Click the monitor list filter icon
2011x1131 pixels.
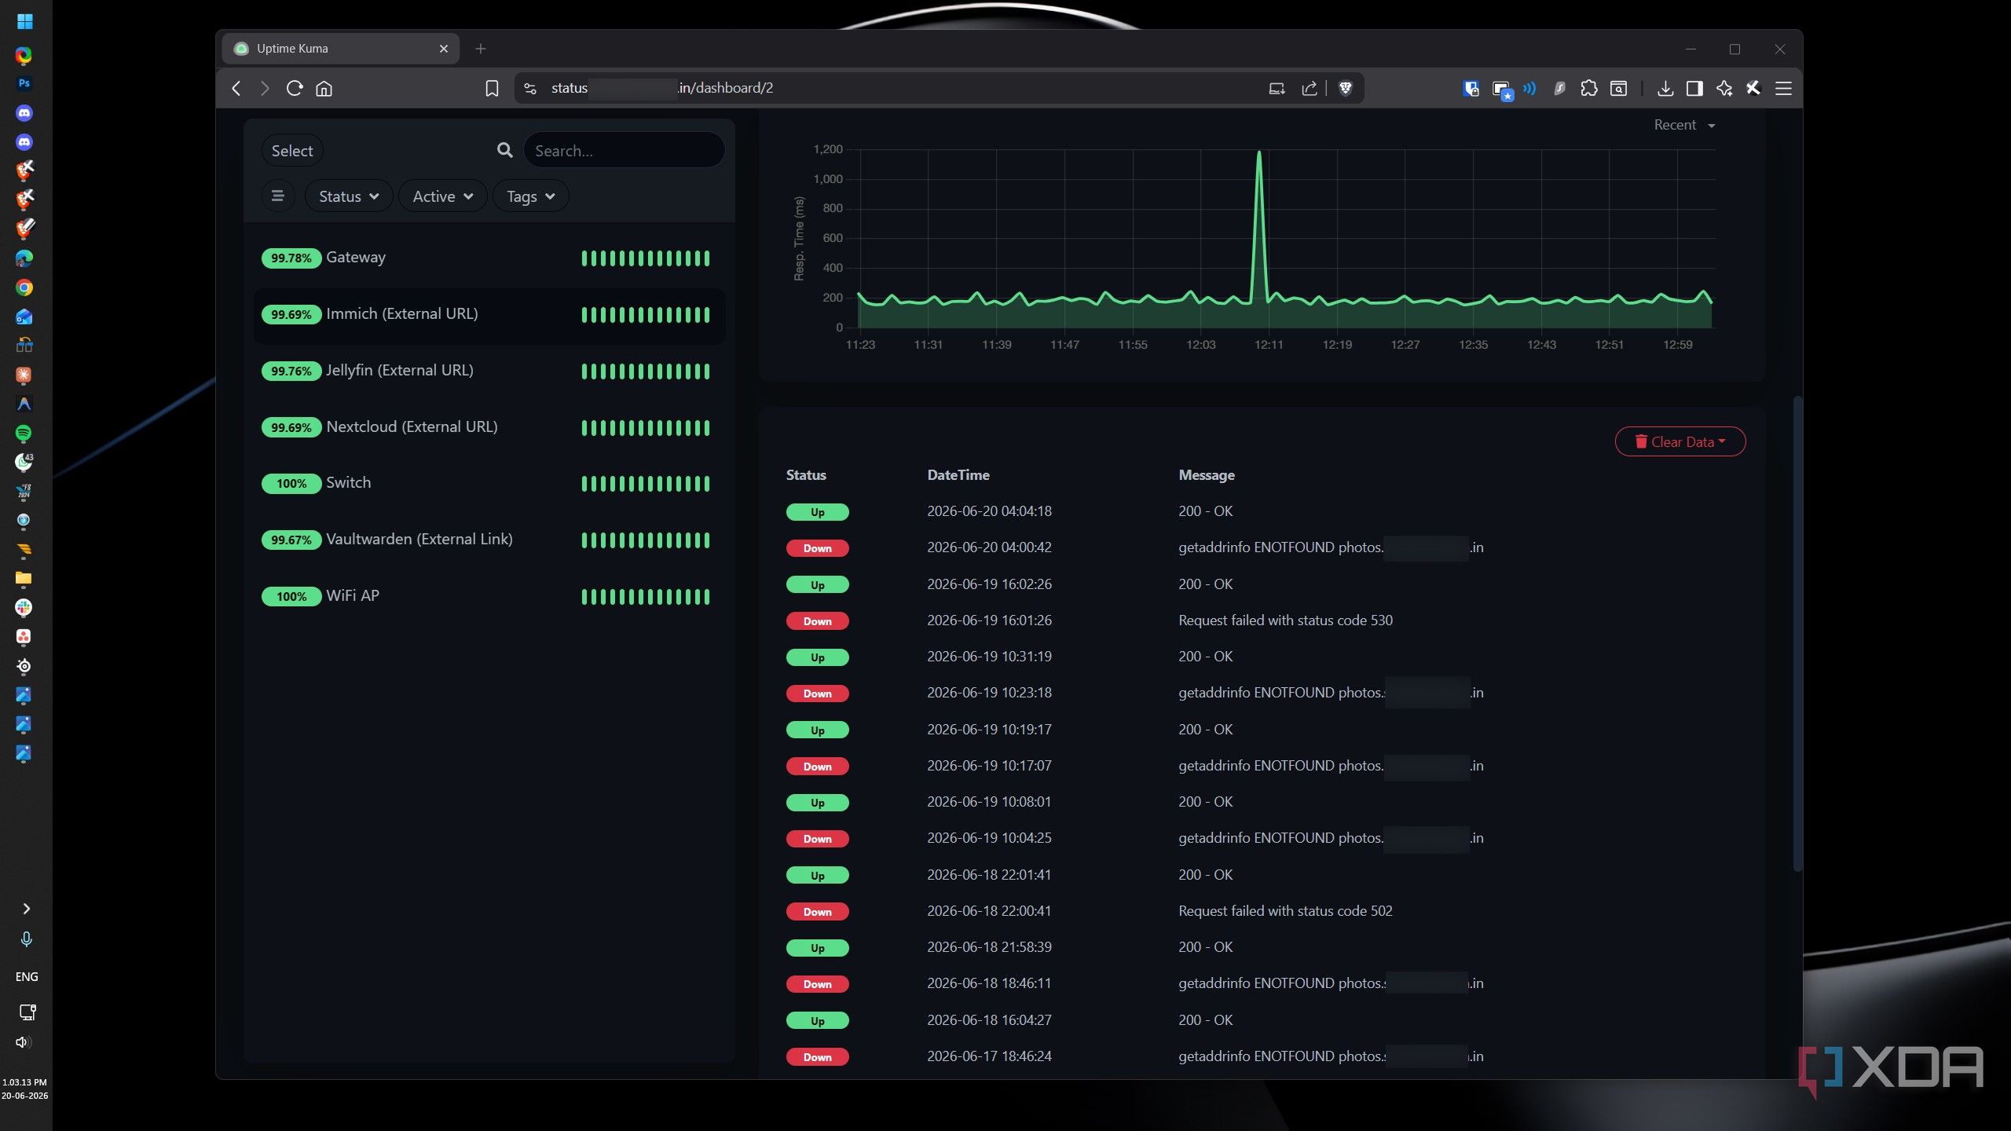click(x=277, y=196)
